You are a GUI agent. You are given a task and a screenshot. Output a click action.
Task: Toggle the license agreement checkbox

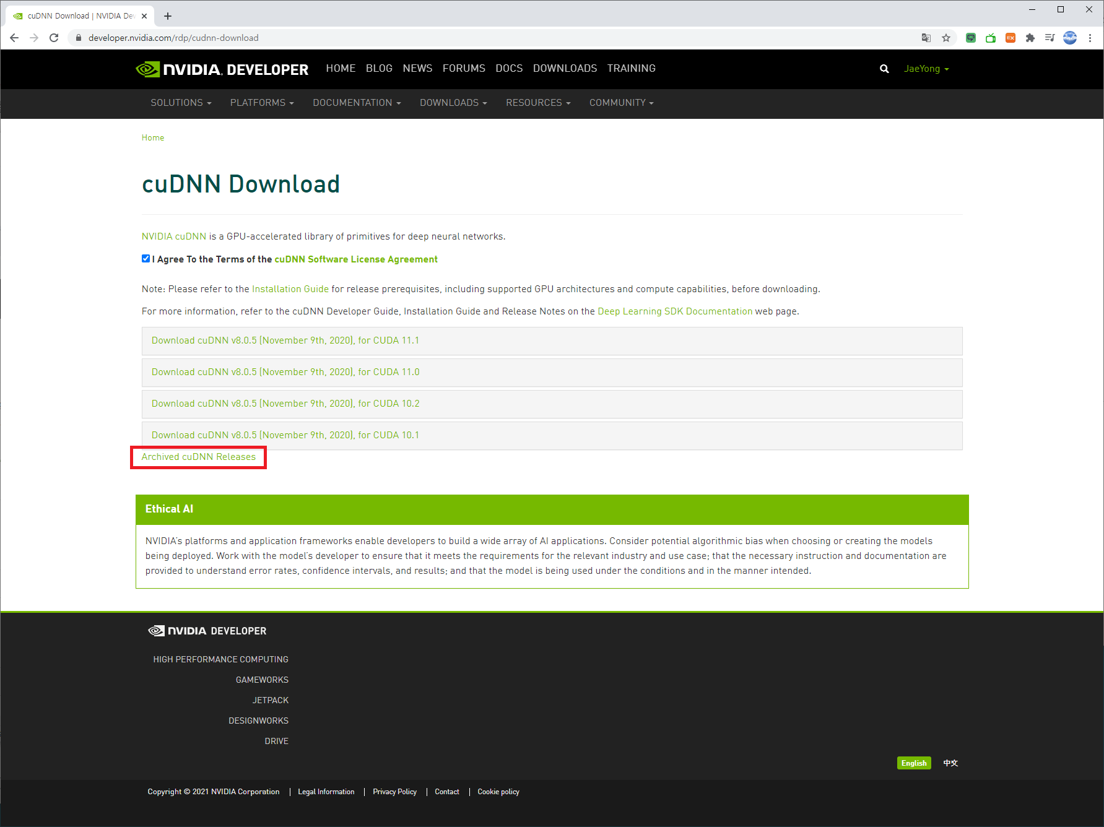pos(146,259)
